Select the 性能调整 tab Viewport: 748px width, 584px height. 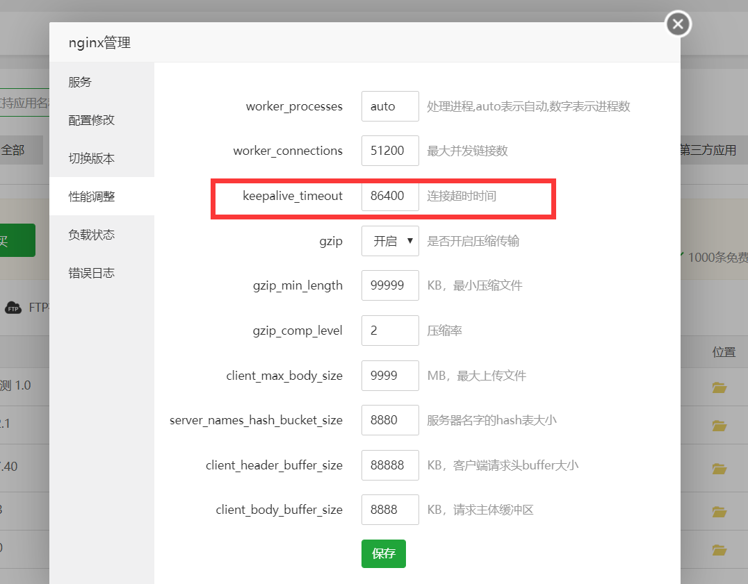click(x=101, y=197)
